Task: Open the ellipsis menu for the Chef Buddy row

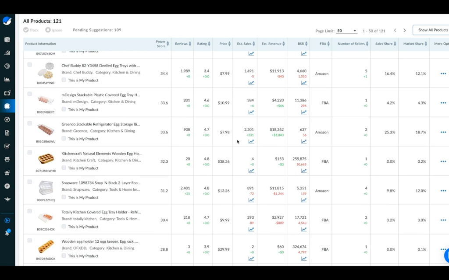Action: pos(443,73)
